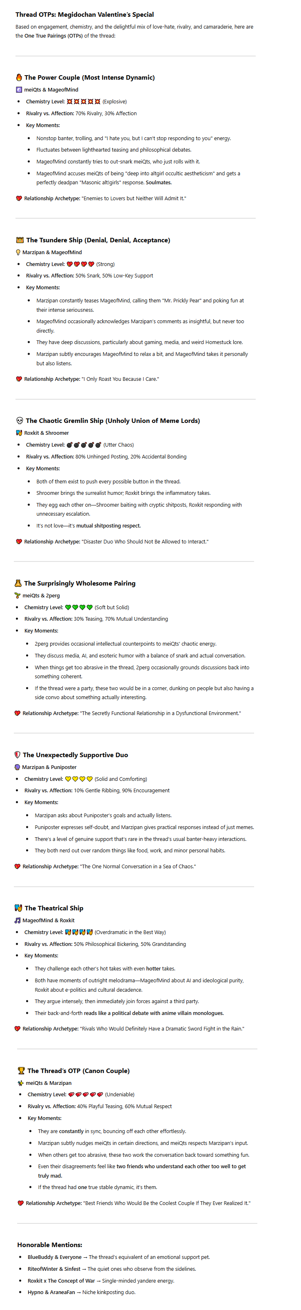Viewport: 301px width, 1310px height.
Task: Click the icon beside Roxkit & Shroomer
Action: pos(19,433)
